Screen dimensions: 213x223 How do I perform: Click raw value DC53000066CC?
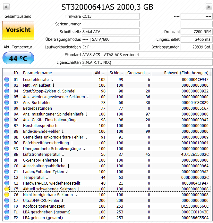(x=195, y=206)
